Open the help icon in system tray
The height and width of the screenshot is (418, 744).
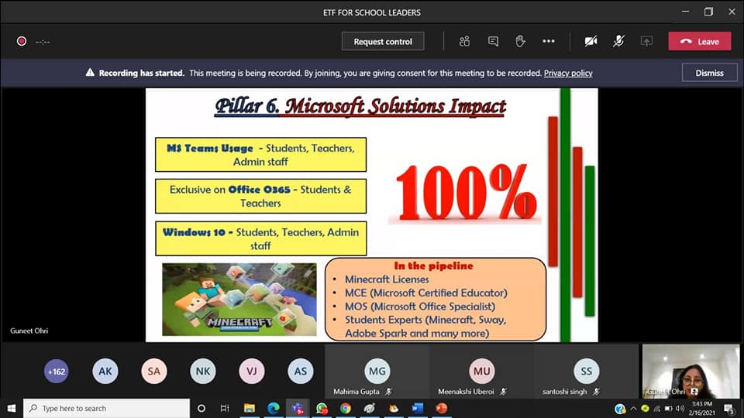620,408
